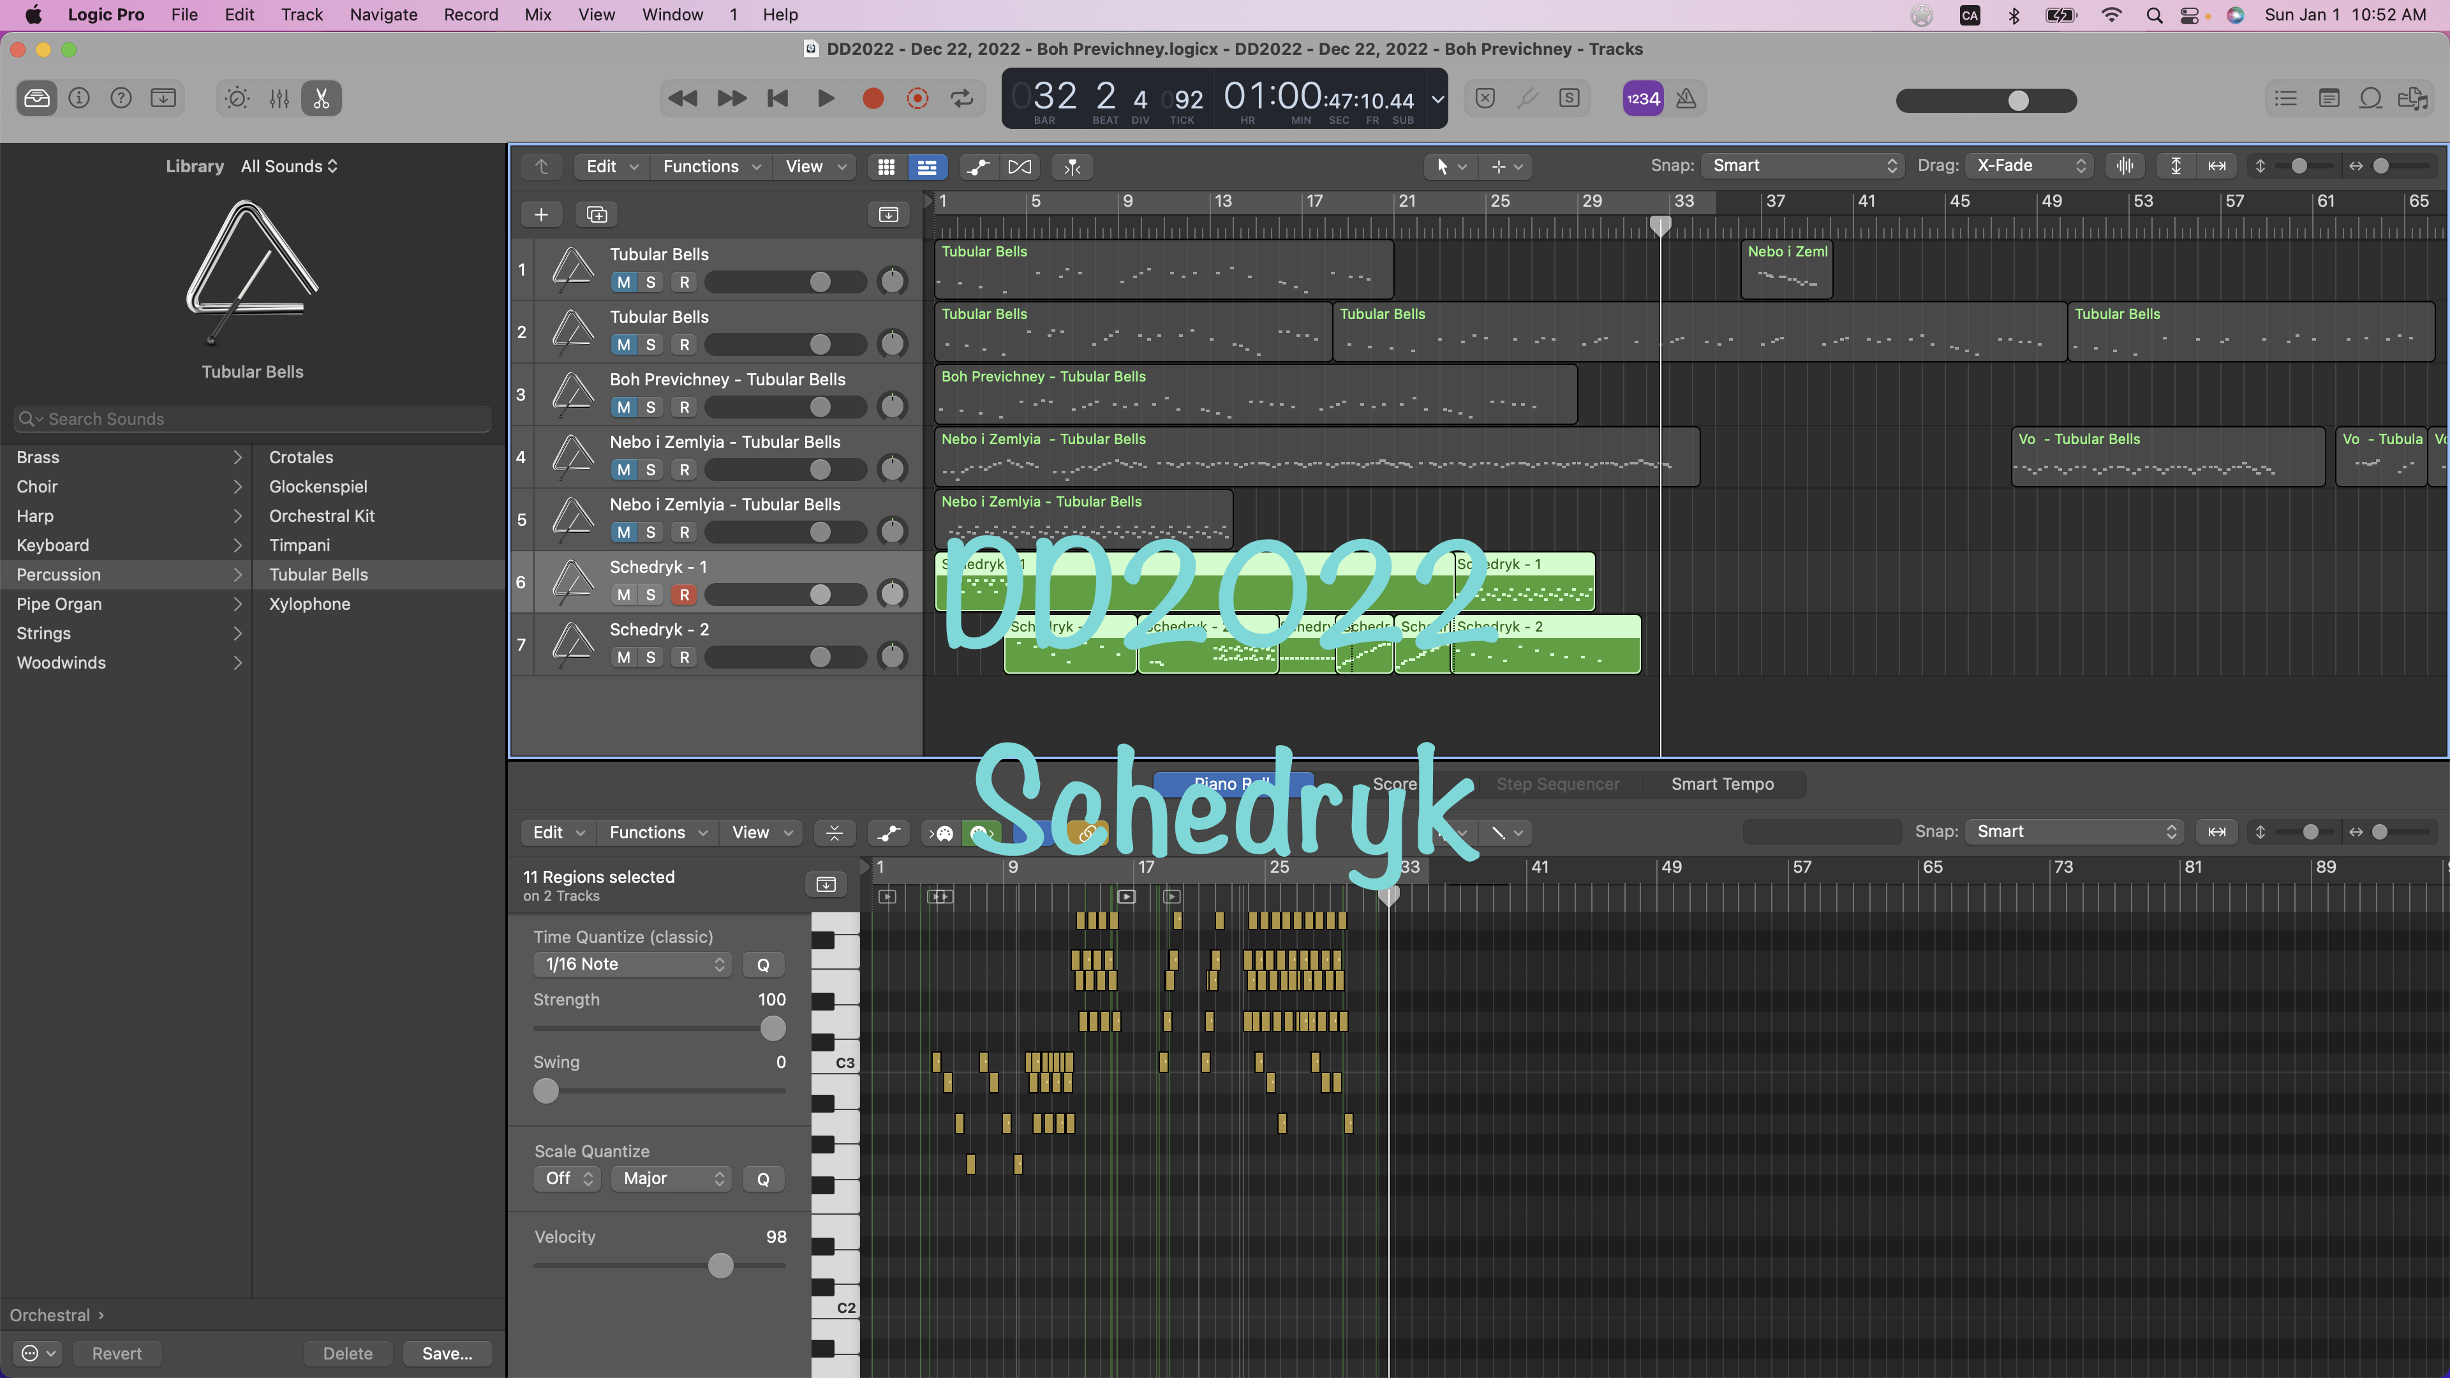The height and width of the screenshot is (1378, 2450).
Task: Solo track 2 Tubular Bells
Action: click(651, 344)
